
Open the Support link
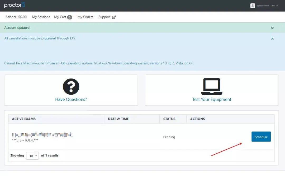pos(104,17)
